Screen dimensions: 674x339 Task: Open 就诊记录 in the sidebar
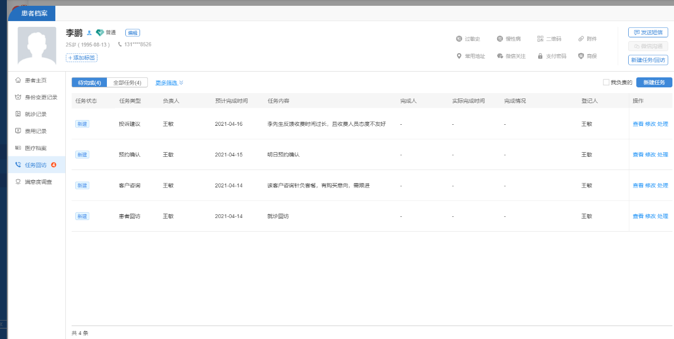36,114
